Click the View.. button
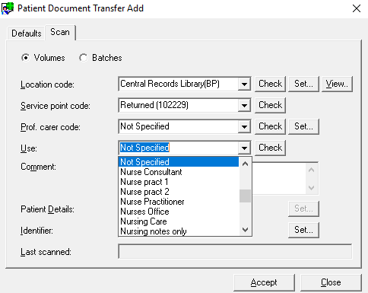Image resolution: width=368 pixels, height=293 pixels. 337,84
